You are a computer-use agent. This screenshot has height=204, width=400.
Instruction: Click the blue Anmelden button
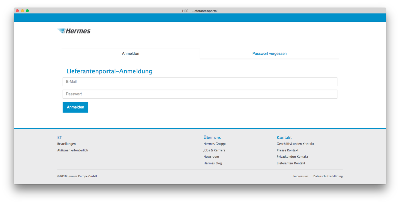[75, 107]
